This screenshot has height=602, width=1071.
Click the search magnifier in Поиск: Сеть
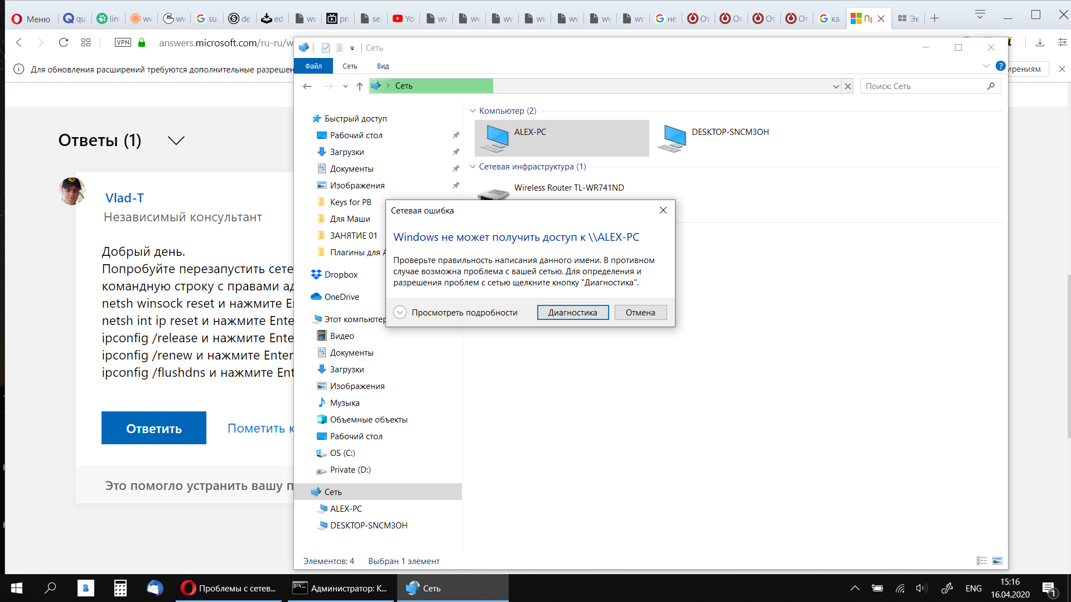click(x=991, y=86)
